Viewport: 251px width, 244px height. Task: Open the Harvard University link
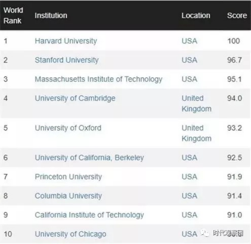tap(66, 41)
